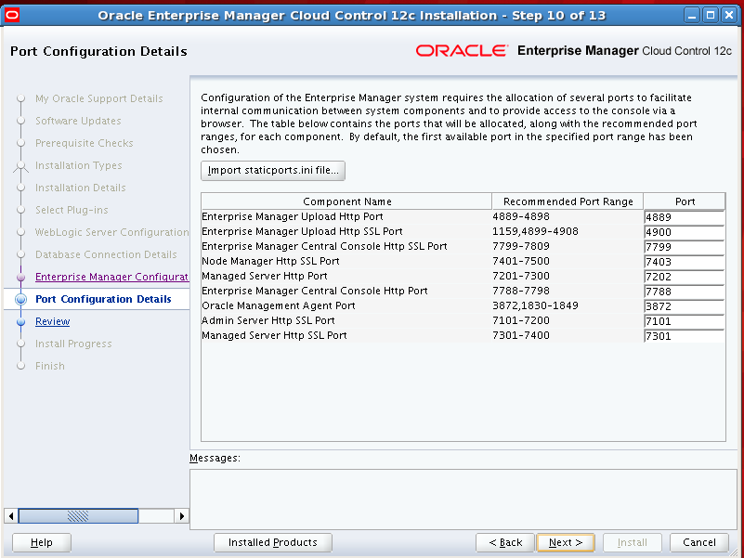Edit the Enterprise Manager Upload Http Port field 4889
The height and width of the screenshot is (558, 744).
(685, 217)
